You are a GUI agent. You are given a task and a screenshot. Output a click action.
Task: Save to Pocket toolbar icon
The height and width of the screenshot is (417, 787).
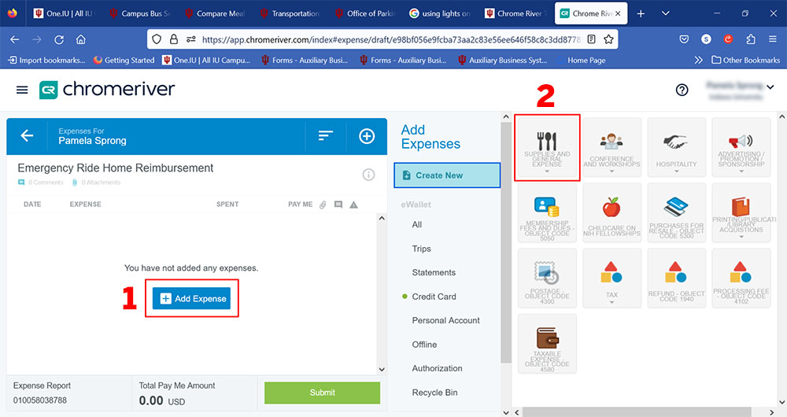click(x=684, y=39)
